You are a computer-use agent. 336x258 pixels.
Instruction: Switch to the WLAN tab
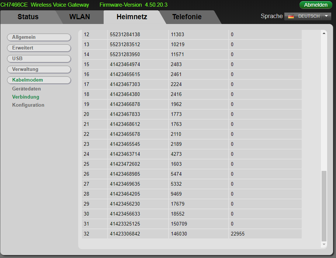point(80,17)
